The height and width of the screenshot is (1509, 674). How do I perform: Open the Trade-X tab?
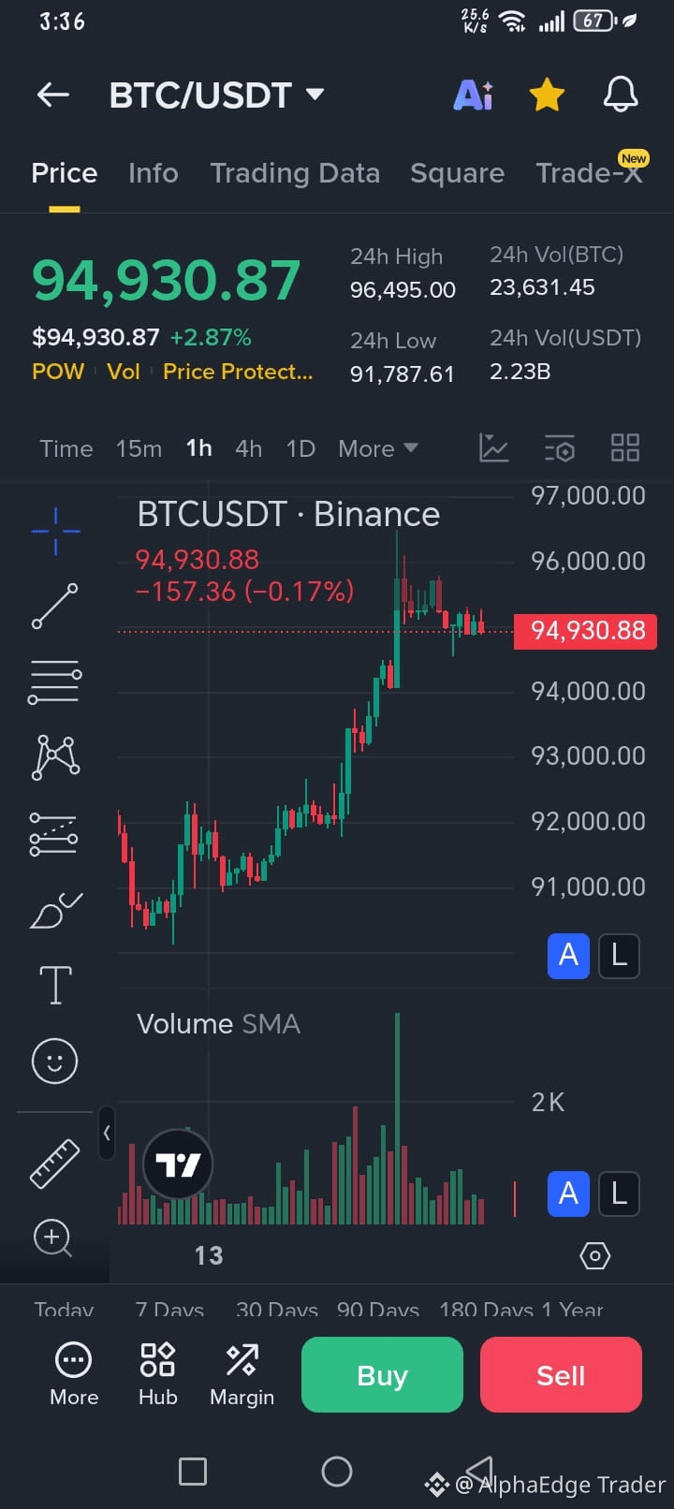pyautogui.click(x=589, y=173)
